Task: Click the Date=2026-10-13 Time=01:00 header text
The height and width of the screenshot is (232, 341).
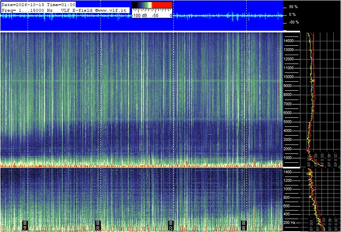Action: tap(38, 4)
